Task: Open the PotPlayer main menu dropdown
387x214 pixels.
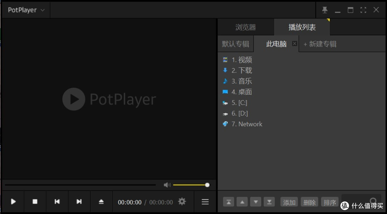Action: point(25,10)
